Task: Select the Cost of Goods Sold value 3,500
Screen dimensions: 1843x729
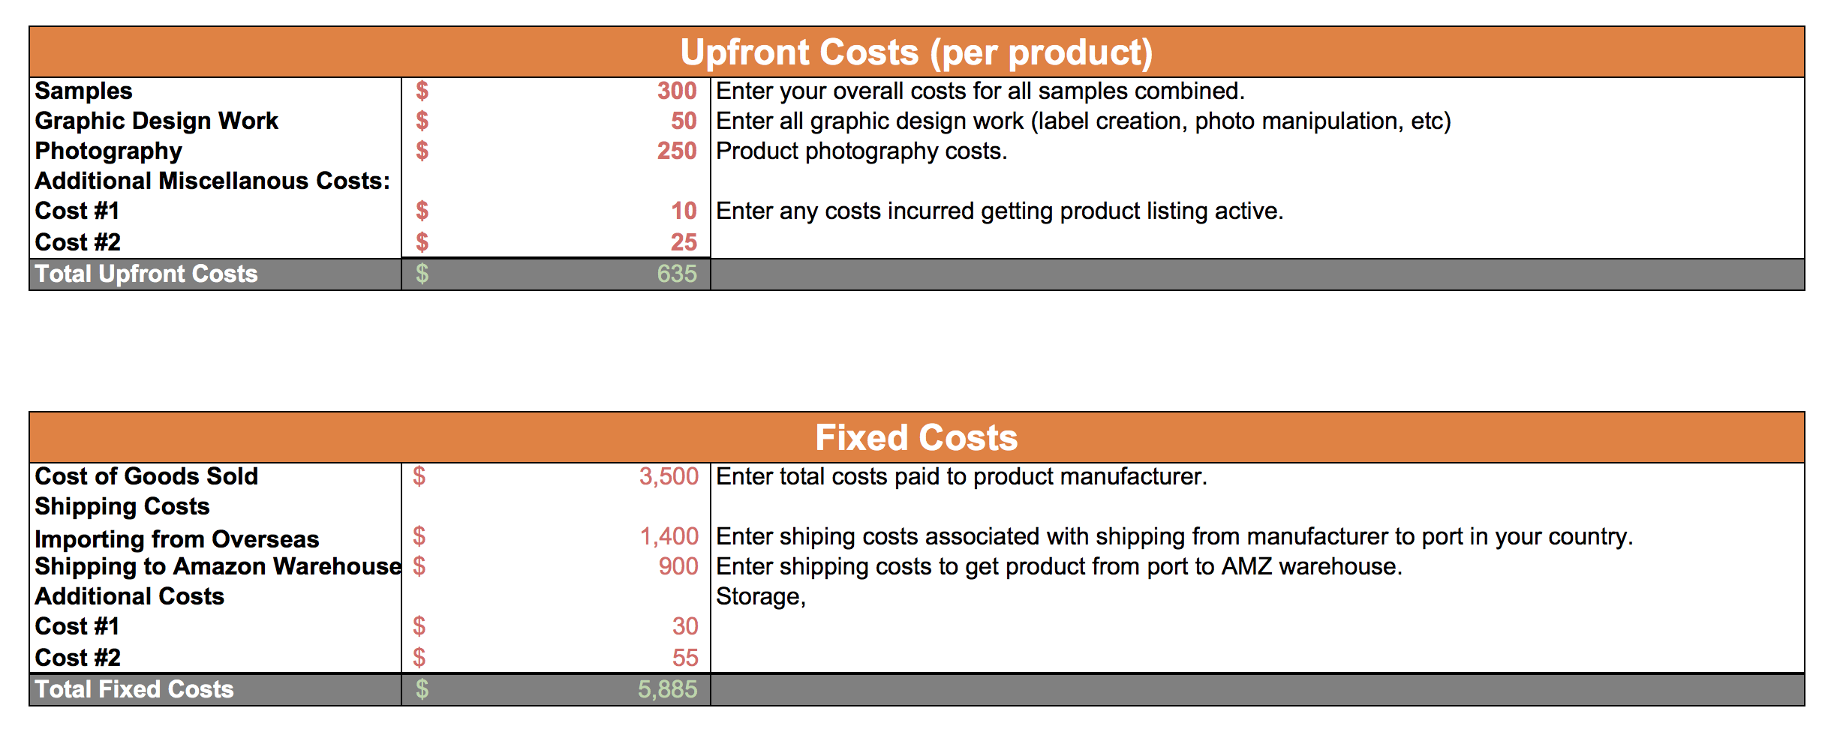Action: (556, 477)
